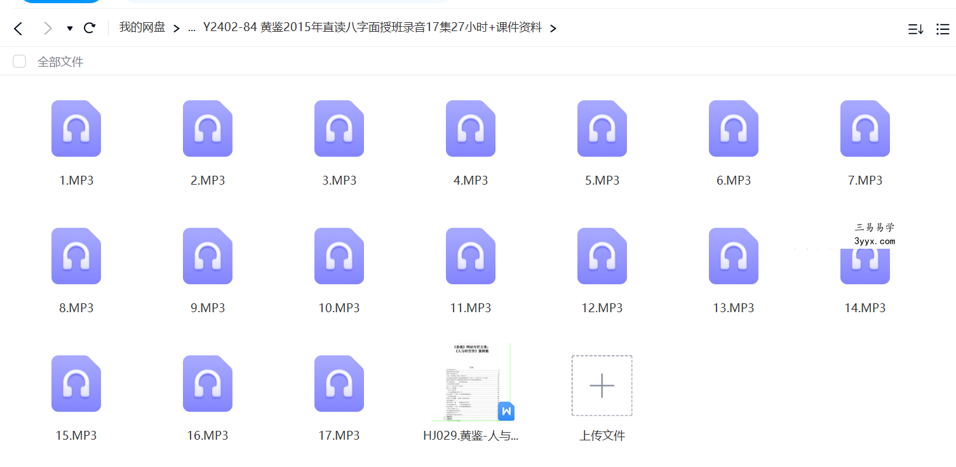956x467 pixels.
Task: Open the sort order menu
Action: 915,29
